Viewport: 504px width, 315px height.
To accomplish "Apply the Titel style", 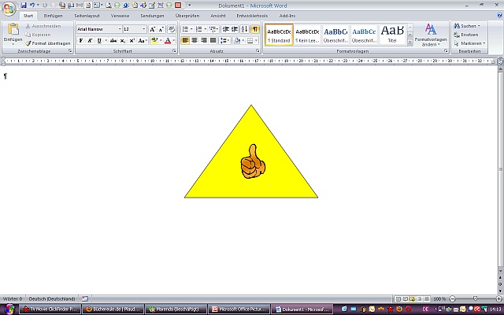I will pos(392,35).
